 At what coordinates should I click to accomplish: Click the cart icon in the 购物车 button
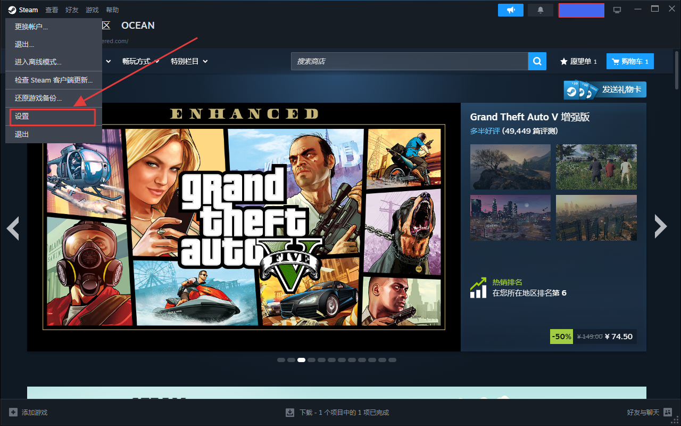point(616,62)
